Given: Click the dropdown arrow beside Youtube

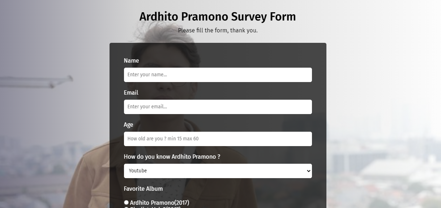Looking at the screenshot, I should click(x=308, y=171).
